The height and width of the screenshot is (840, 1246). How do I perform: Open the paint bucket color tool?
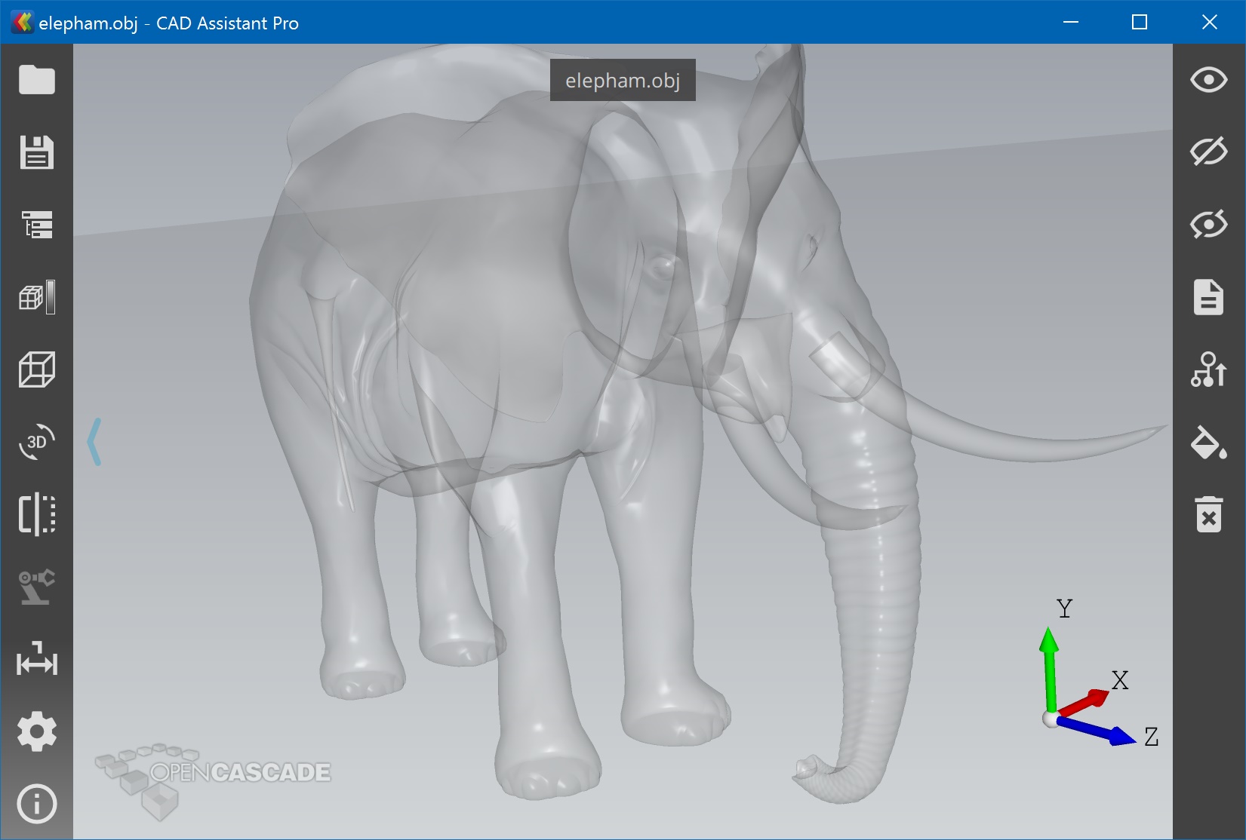tap(1208, 442)
